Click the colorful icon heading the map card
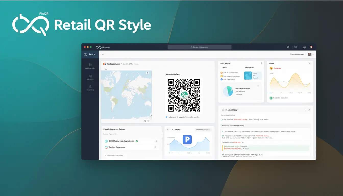Screen dimensions: 343x196 click(x=104, y=64)
